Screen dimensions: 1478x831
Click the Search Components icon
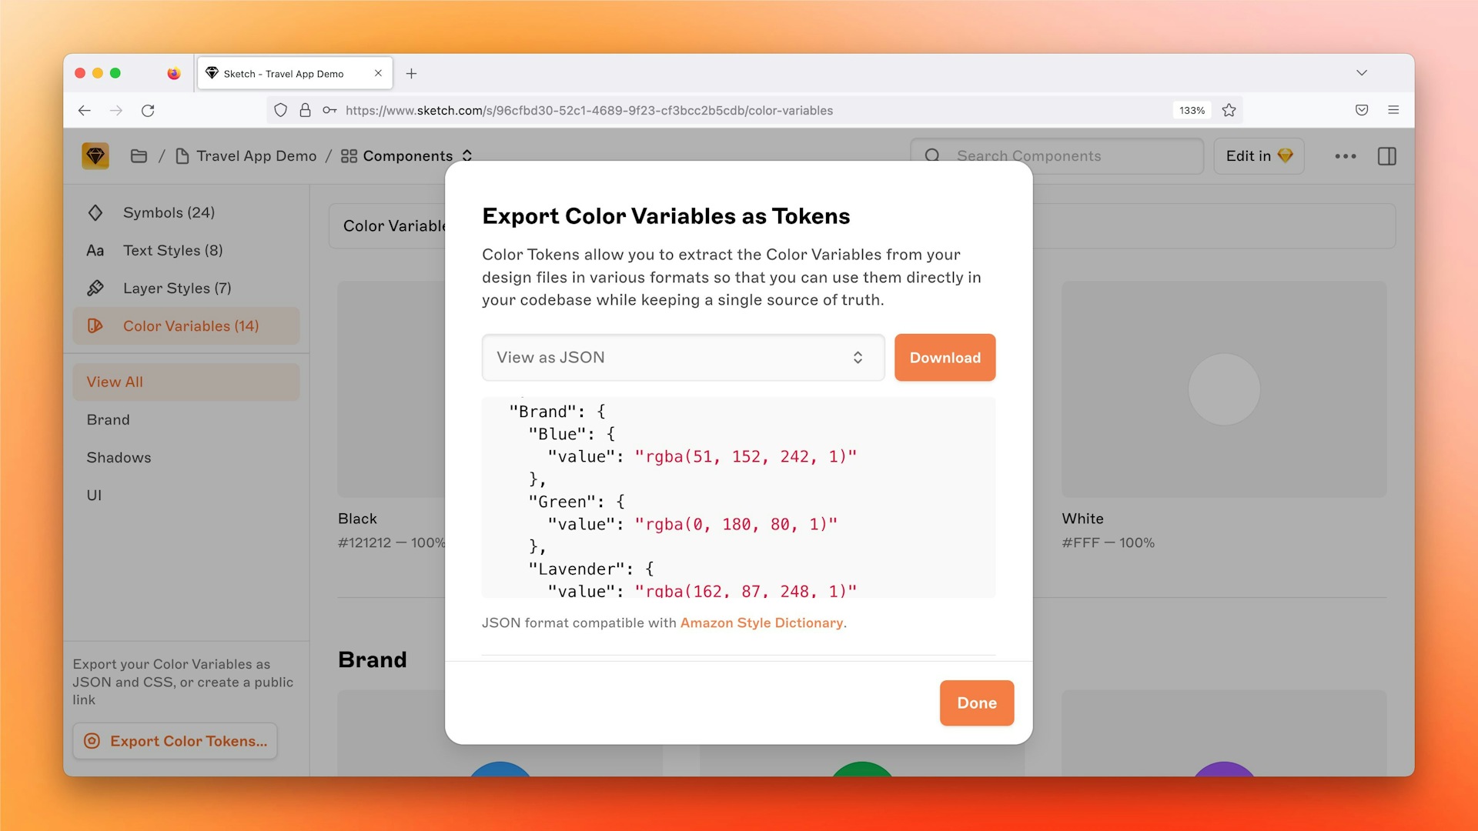click(933, 155)
